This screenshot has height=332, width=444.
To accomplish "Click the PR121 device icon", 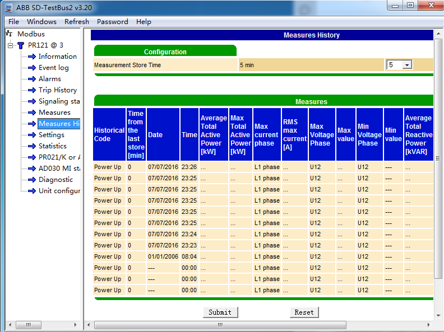I will click(21, 45).
